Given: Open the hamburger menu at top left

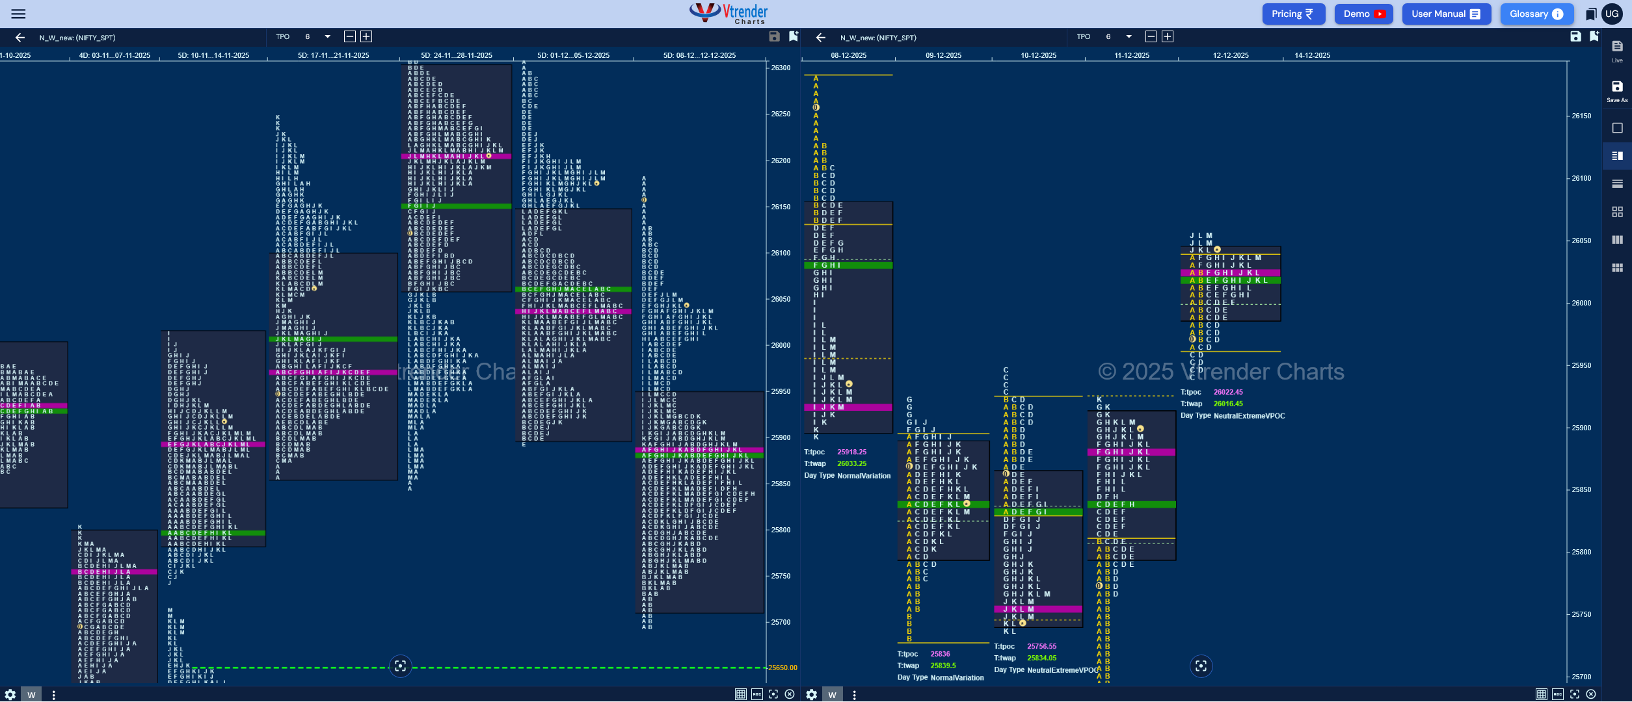Looking at the screenshot, I should coord(18,14).
